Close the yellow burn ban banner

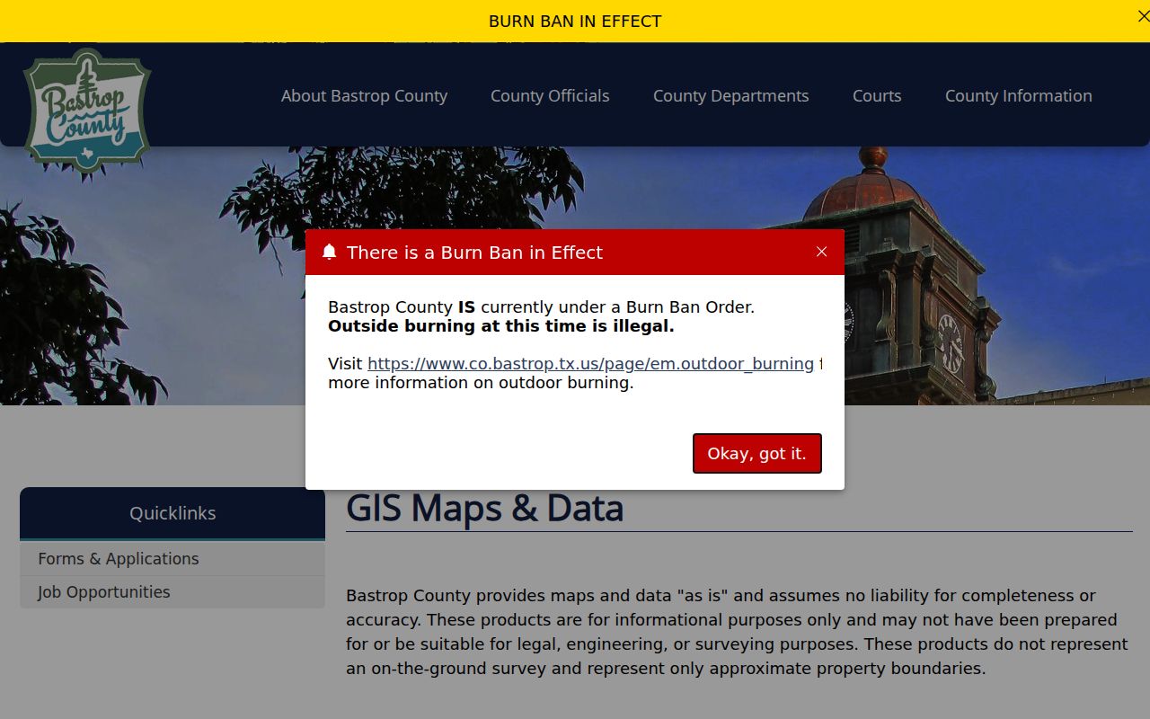coord(1143,16)
